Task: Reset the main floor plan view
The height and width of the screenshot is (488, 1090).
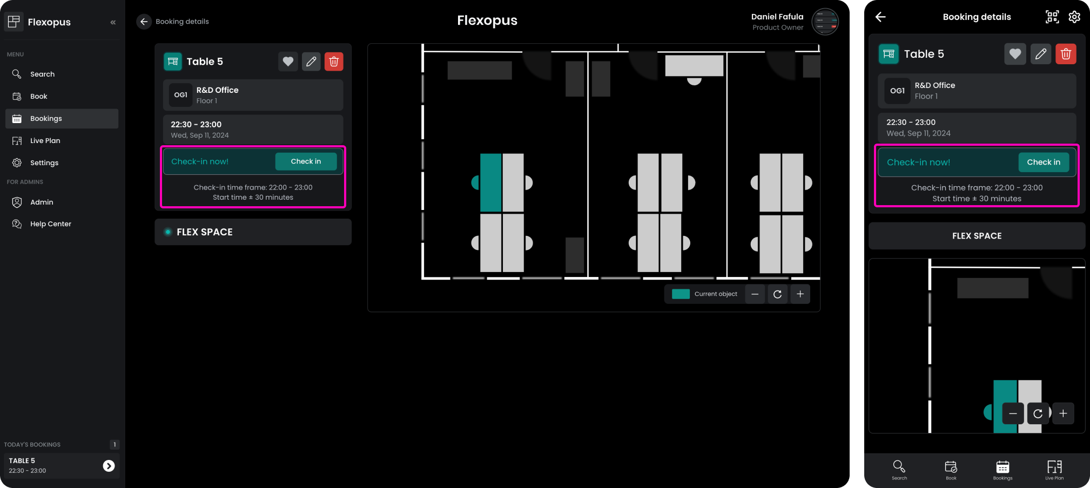Action: (x=777, y=294)
